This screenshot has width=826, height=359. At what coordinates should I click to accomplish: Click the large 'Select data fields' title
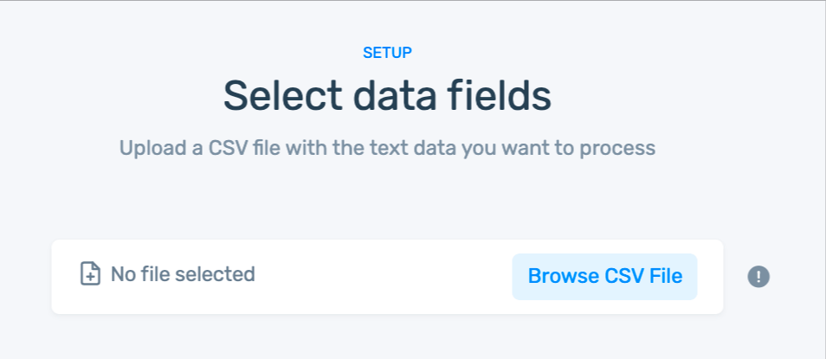[387, 96]
